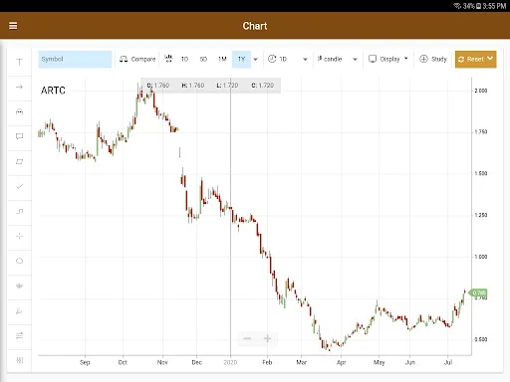Image resolution: width=510 pixels, height=382 pixels.
Task: Open the Compare symbols option
Action: [137, 59]
